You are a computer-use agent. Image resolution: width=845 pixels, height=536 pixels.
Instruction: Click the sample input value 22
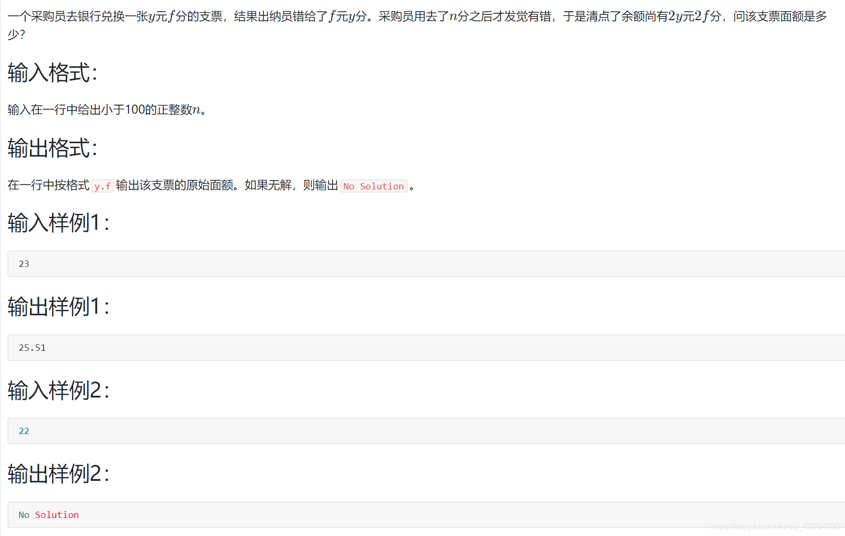(x=24, y=431)
